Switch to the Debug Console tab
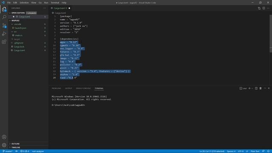 pyautogui.click(x=83, y=88)
